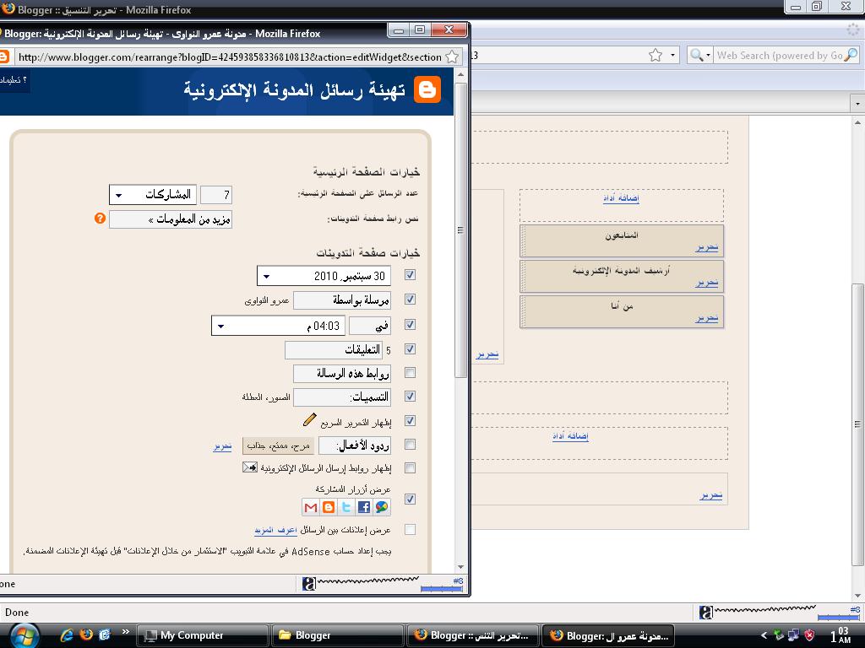
Task: Open the list-all-tabs dropdown arrow
Action: tap(857, 104)
